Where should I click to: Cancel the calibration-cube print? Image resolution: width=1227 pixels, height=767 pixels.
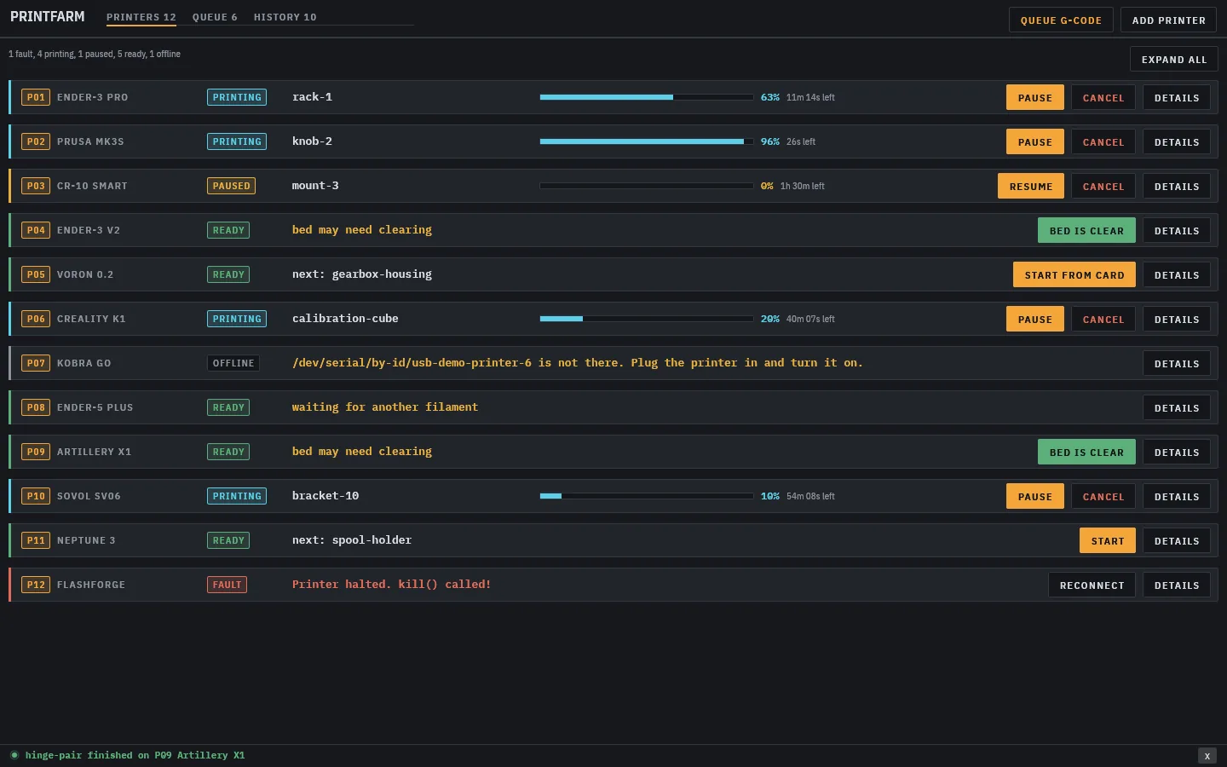1103,320
